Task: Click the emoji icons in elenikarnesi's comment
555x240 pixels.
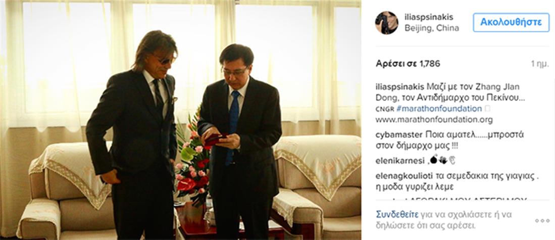Action: [x=443, y=160]
